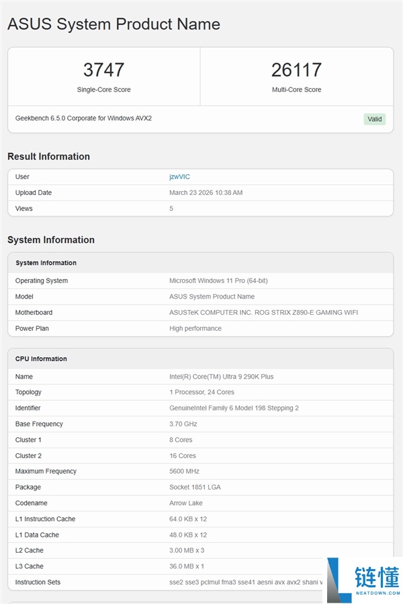Click the Identifier row label
Viewport: 403px width, 604px height.
pyautogui.click(x=28, y=408)
